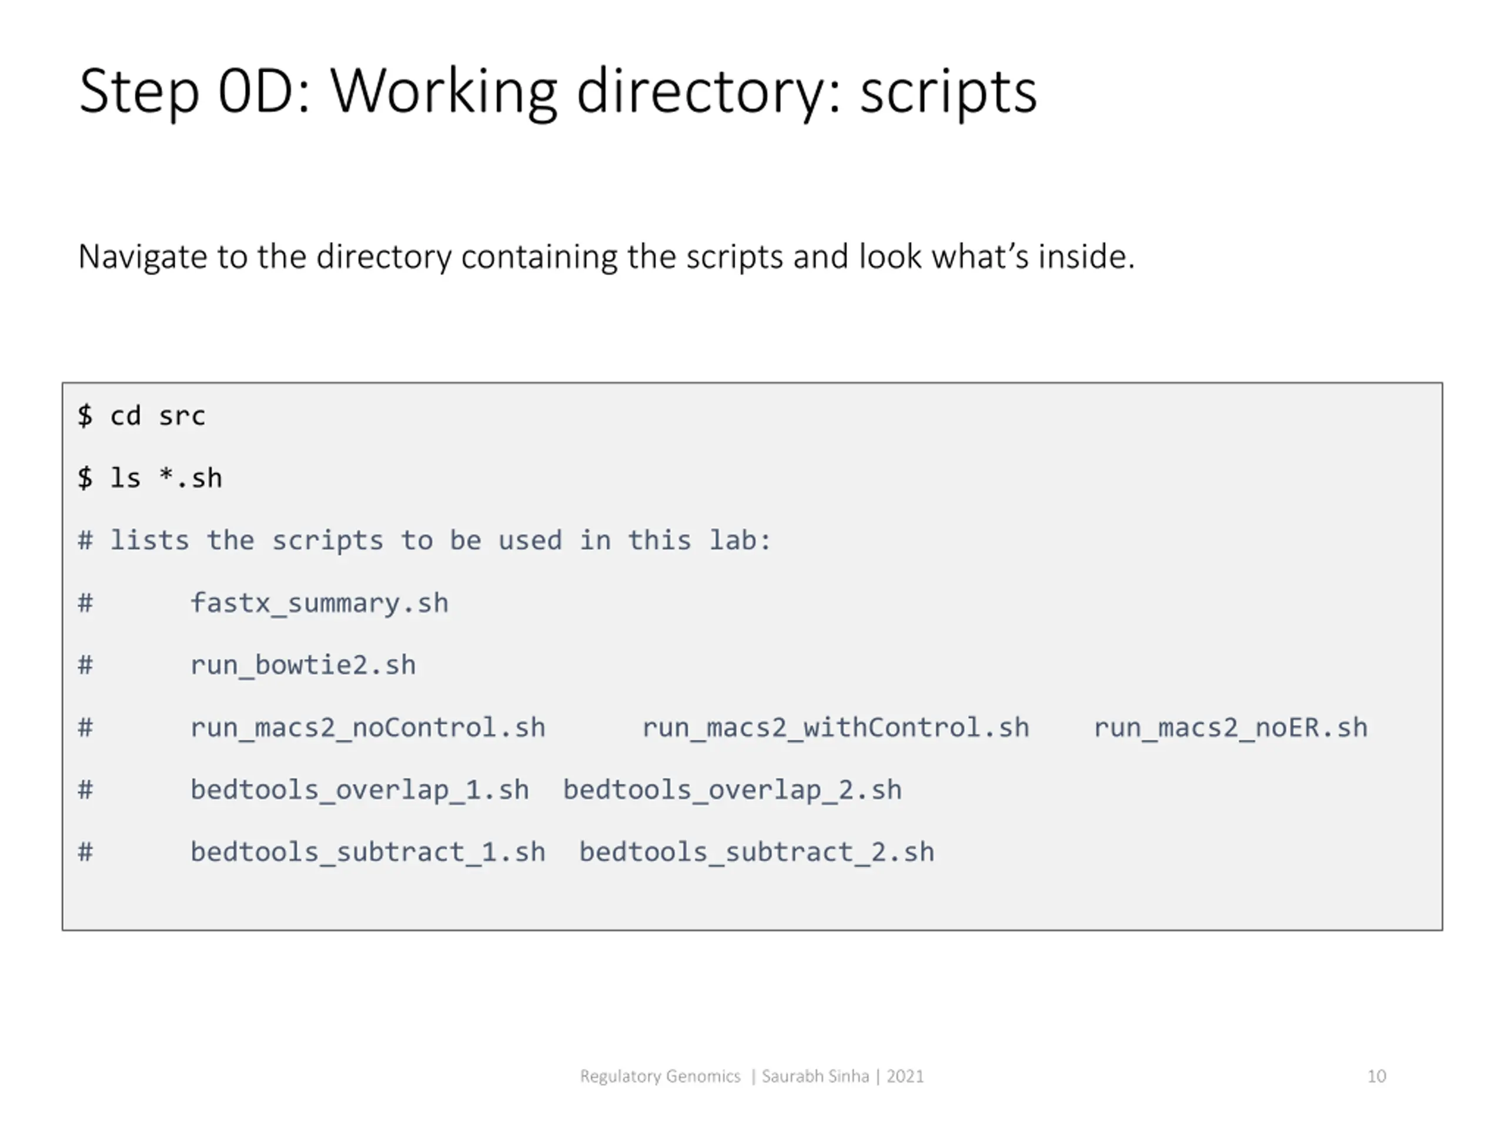This screenshot has width=1505, height=1128.
Task: Click the '$ ls *.sh' command line
Action: click(150, 478)
